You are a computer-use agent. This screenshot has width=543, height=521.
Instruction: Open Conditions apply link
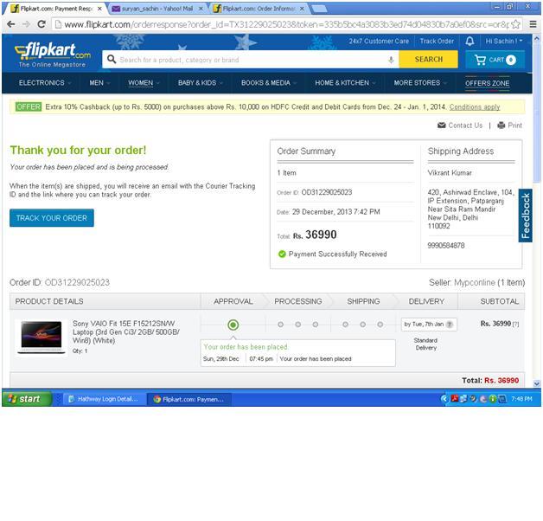[x=475, y=107]
